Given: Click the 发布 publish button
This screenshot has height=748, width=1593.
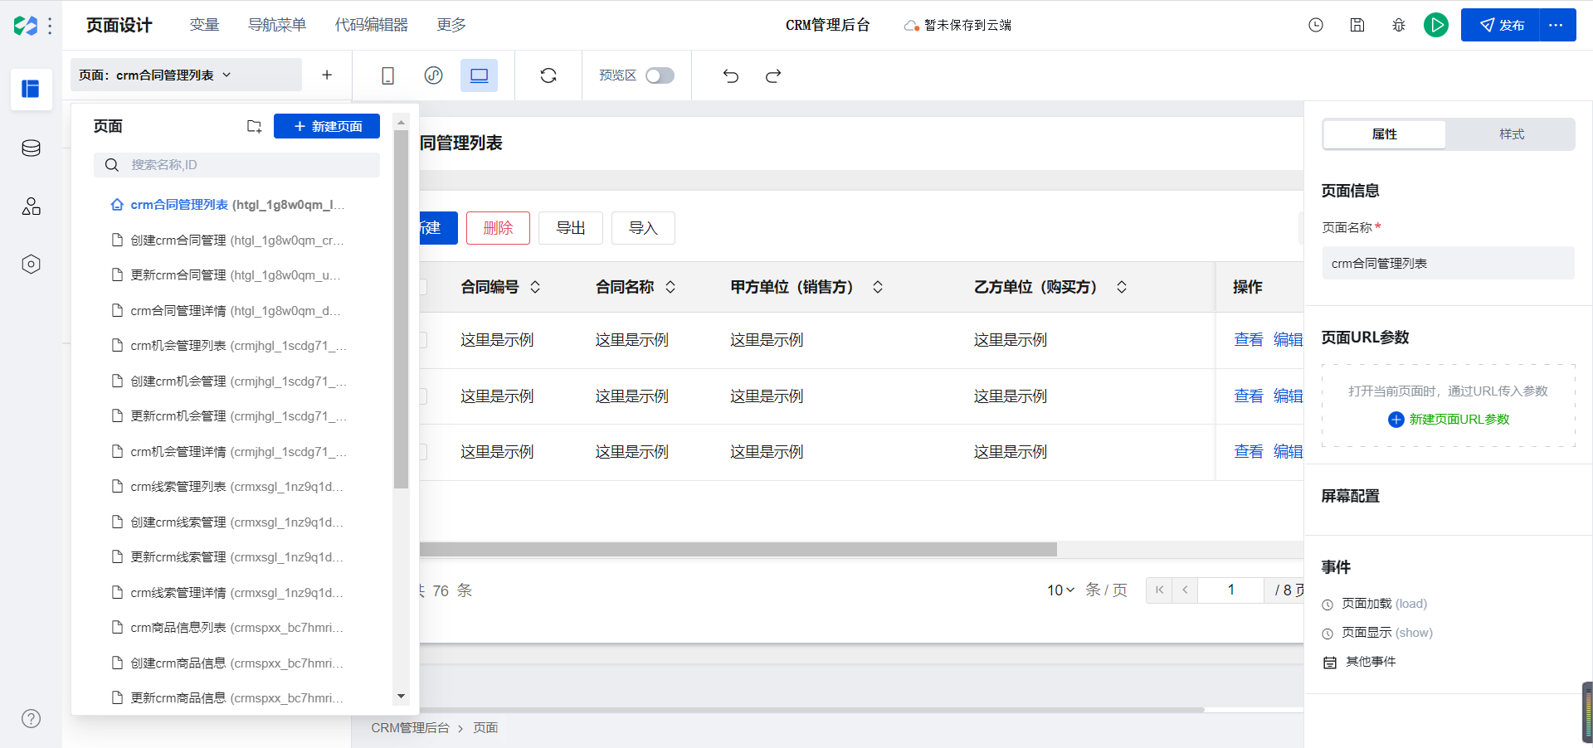Looking at the screenshot, I should click(x=1501, y=25).
